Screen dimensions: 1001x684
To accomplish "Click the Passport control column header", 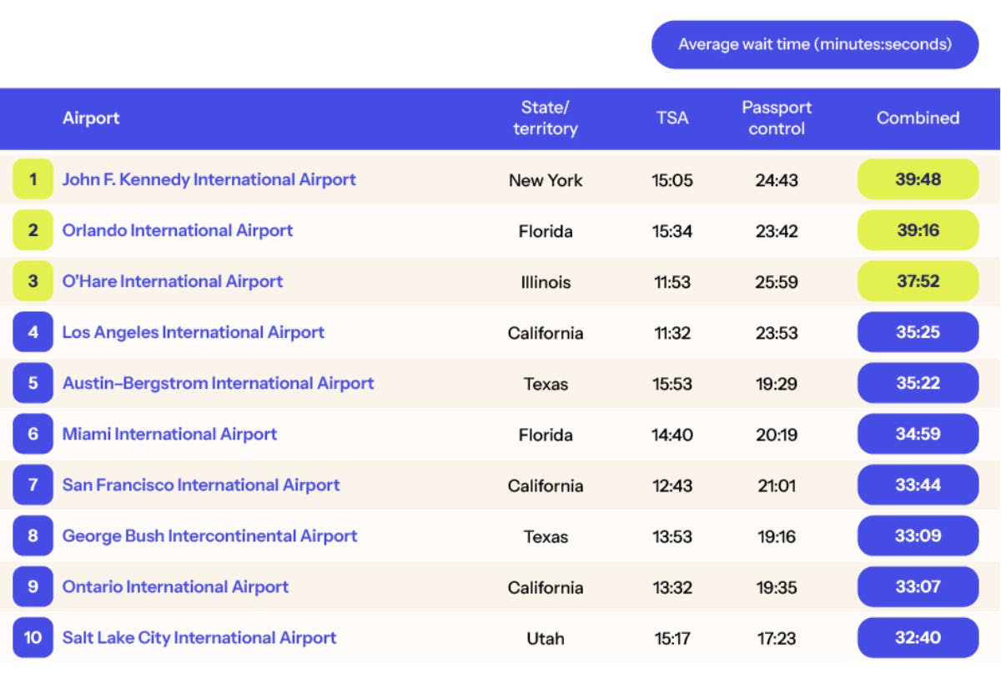I will click(777, 118).
